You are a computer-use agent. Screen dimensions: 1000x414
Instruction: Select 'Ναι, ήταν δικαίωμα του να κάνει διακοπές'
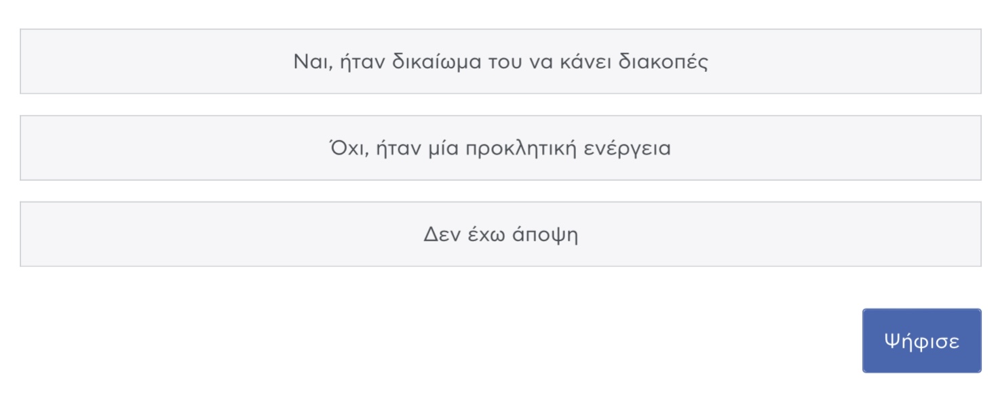(501, 62)
